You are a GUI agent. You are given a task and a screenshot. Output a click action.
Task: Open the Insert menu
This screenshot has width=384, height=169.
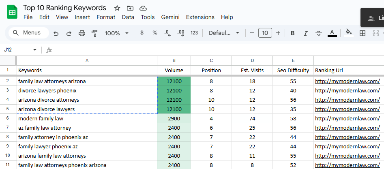click(x=82, y=17)
